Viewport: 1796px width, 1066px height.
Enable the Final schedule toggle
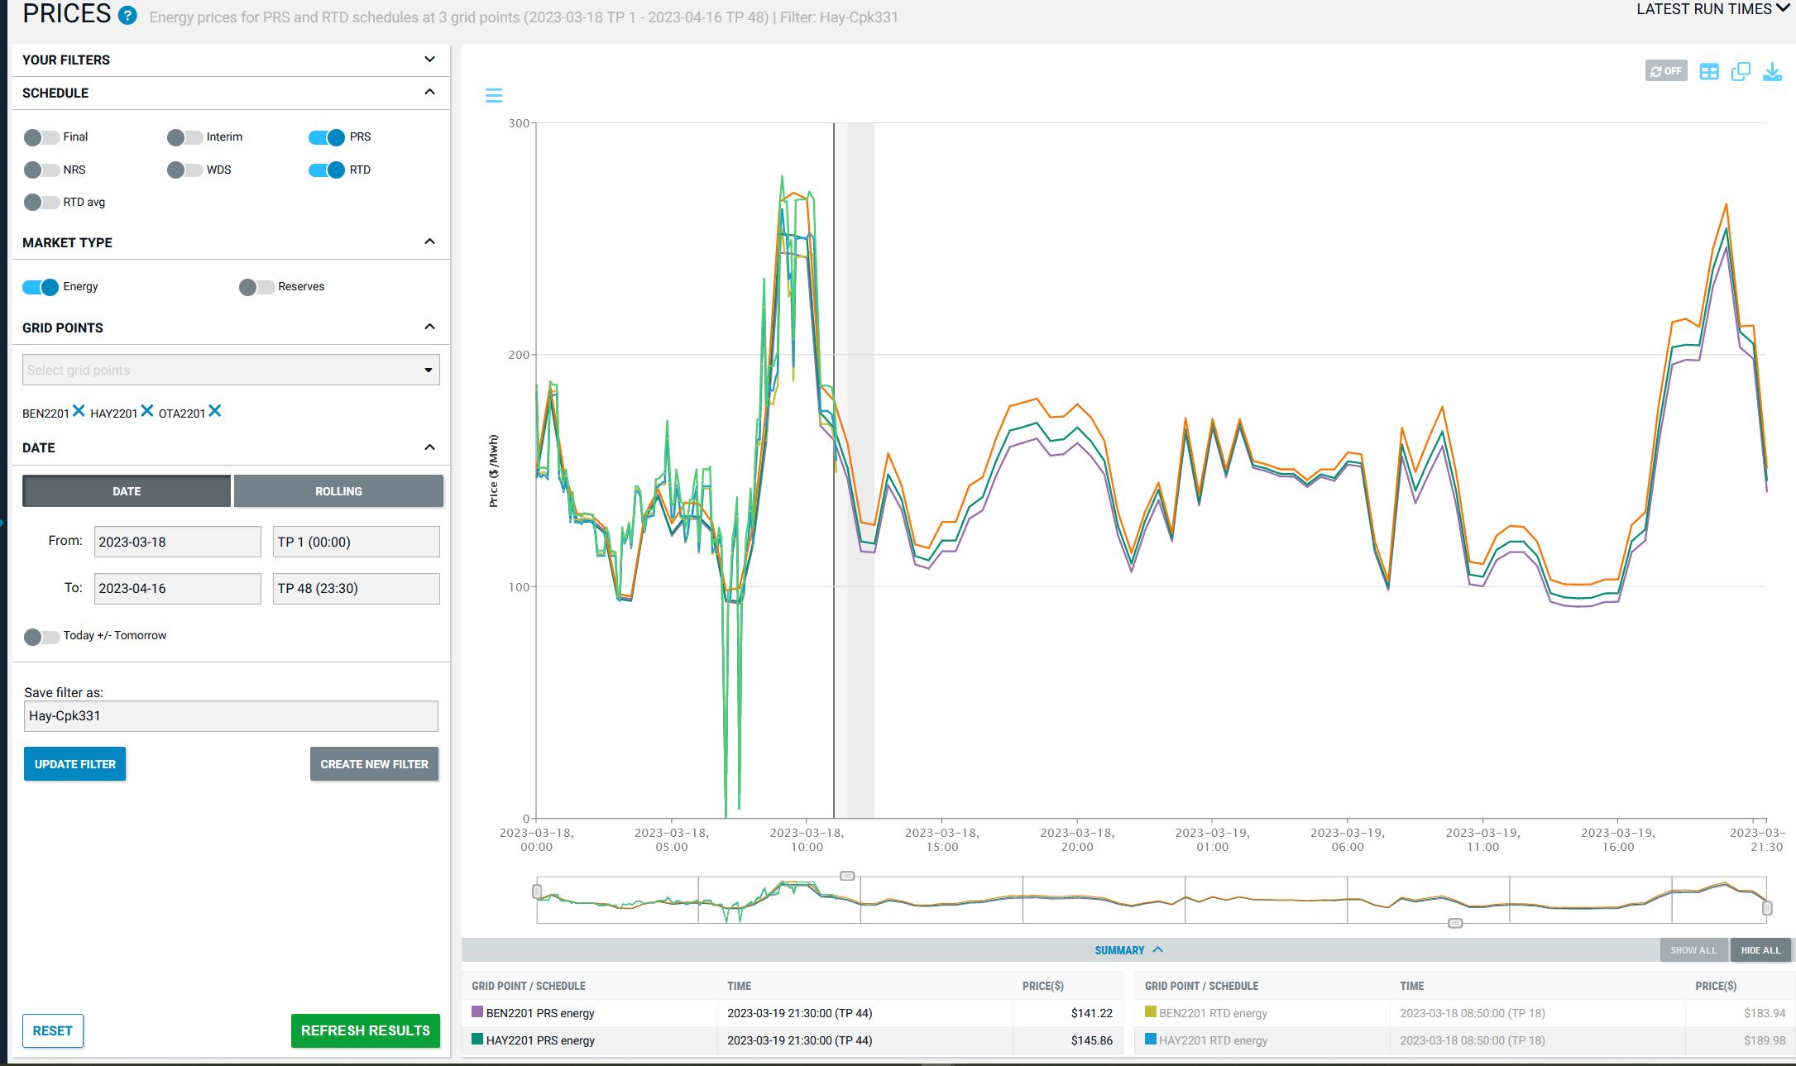[41, 137]
